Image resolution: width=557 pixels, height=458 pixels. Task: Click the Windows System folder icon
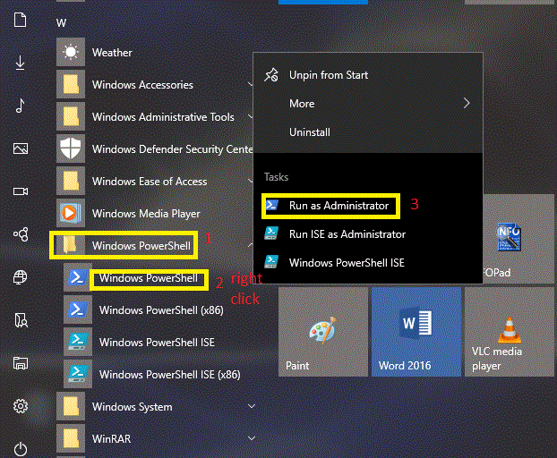(71, 406)
